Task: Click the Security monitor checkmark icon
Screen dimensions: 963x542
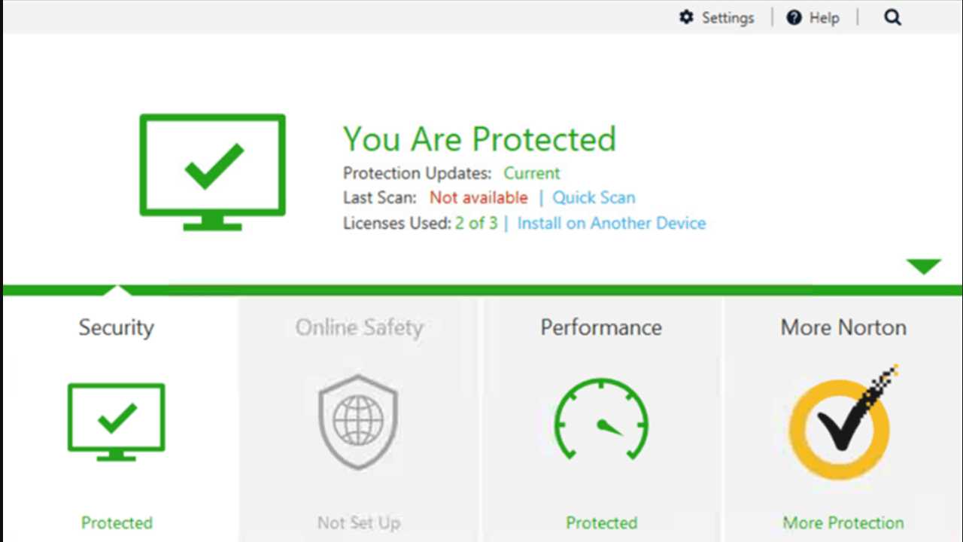Action: [117, 422]
